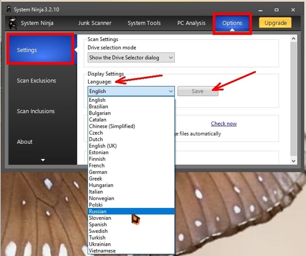
Task: Choose Catalan from the language list
Action: pos(131,120)
